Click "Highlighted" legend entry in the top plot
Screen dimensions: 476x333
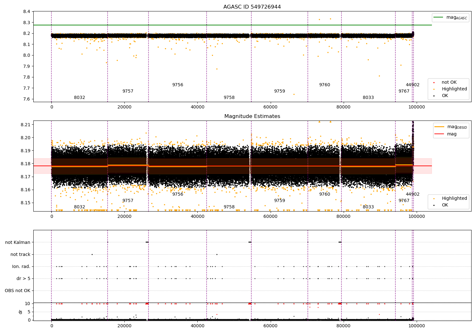[450, 89]
